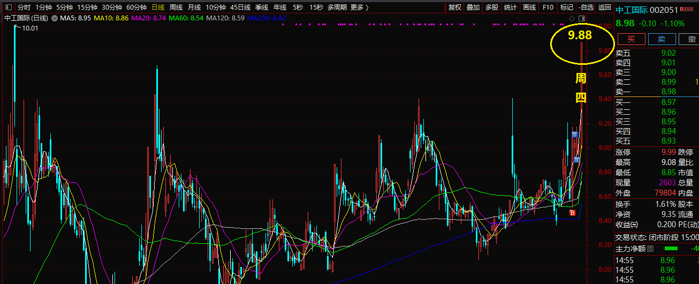
Task: Switch to 分时 intraday view
Action: pyautogui.click(x=24, y=8)
